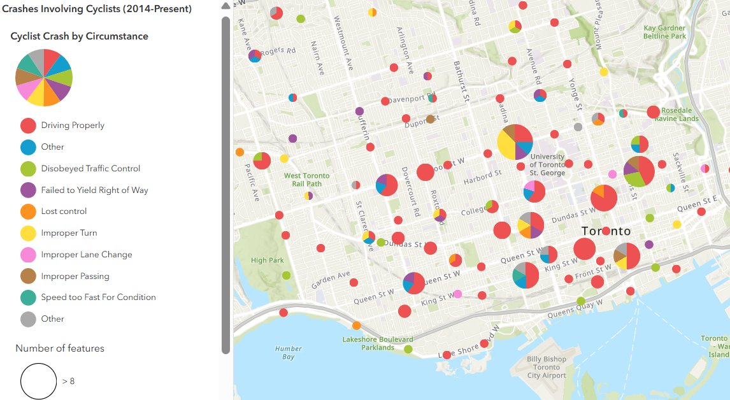Click the West Toronto Rail Path label

pyautogui.click(x=307, y=180)
